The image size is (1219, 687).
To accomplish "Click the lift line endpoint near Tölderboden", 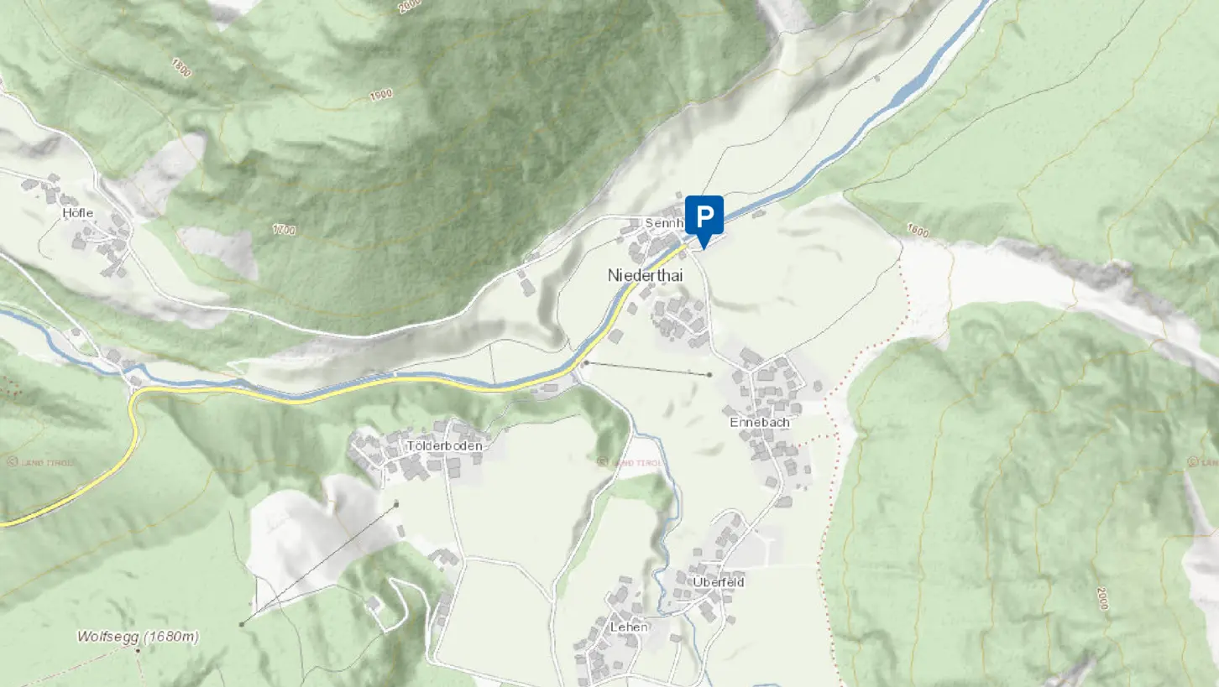I will [396, 503].
